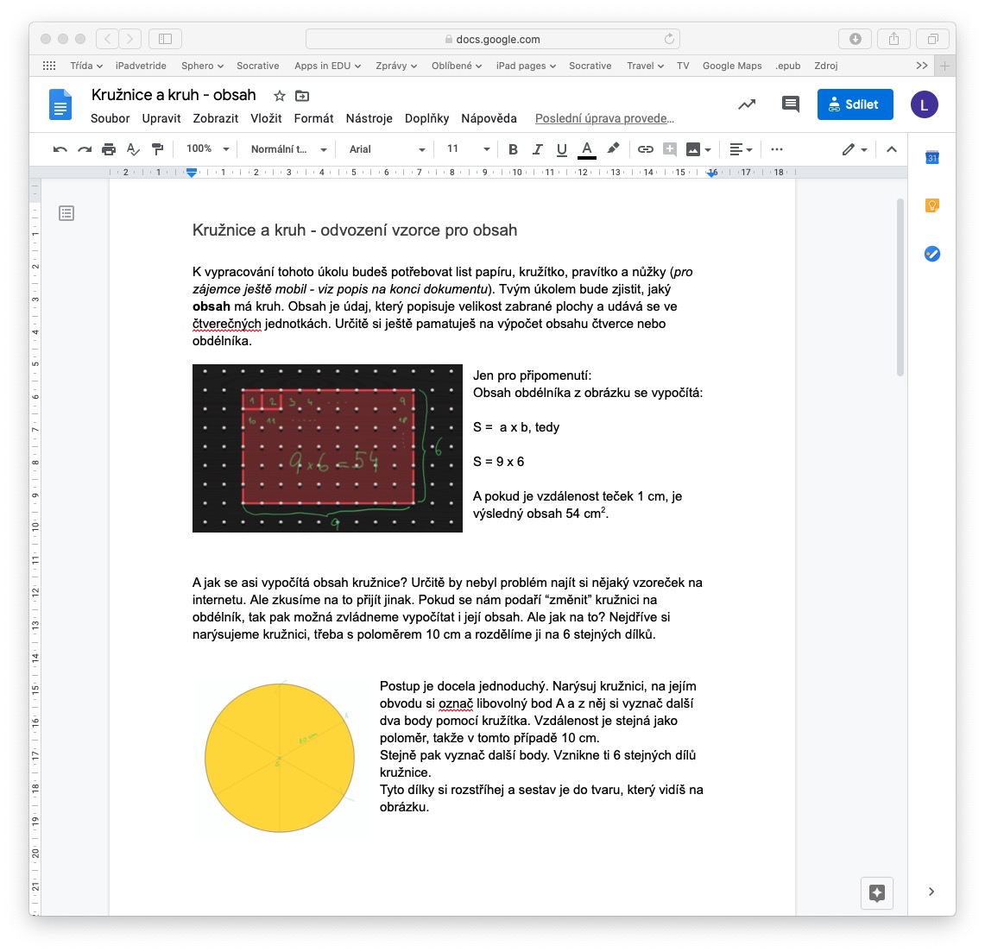Print the document with printer icon
This screenshot has height=952, width=985.
pyautogui.click(x=109, y=149)
